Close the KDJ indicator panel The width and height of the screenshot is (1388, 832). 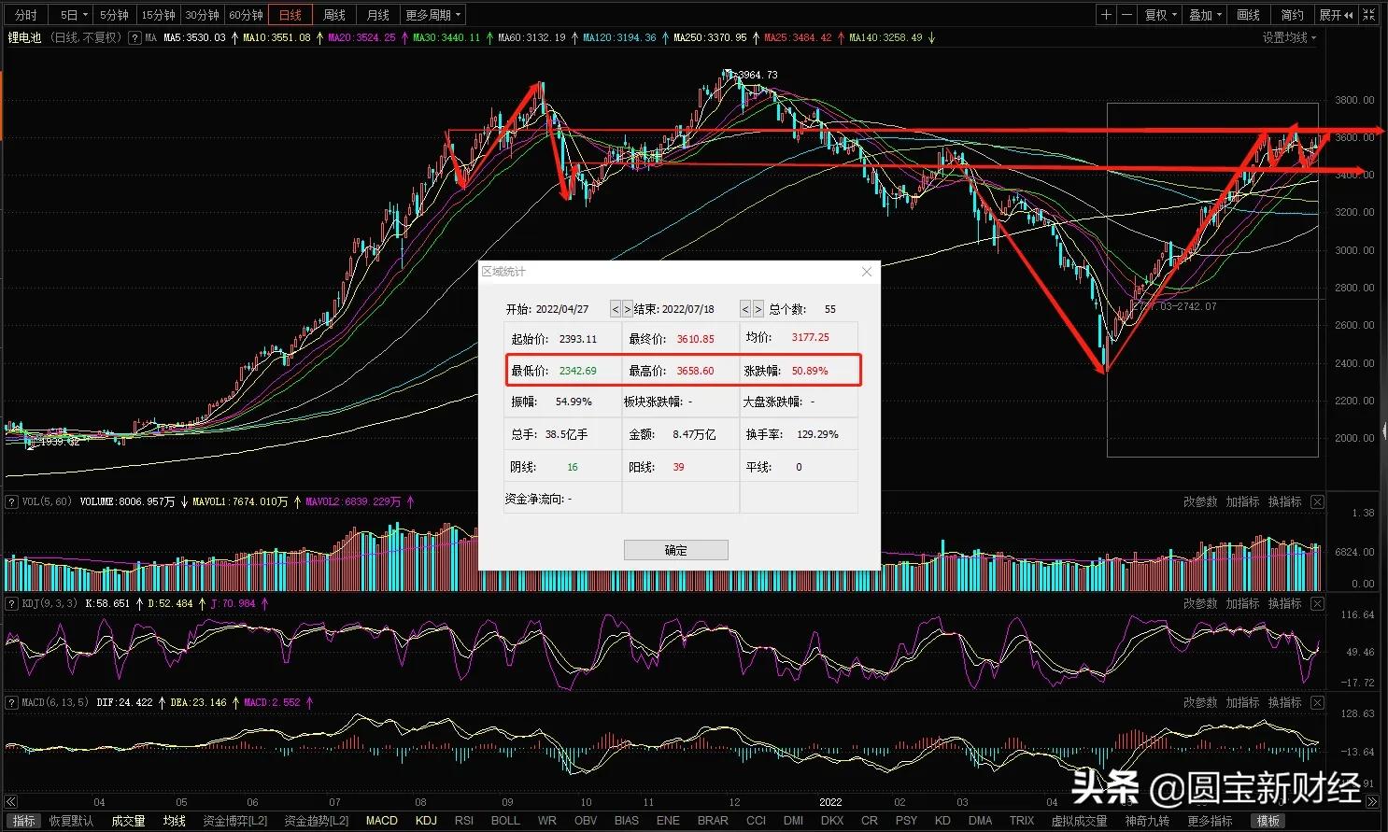coord(1317,604)
